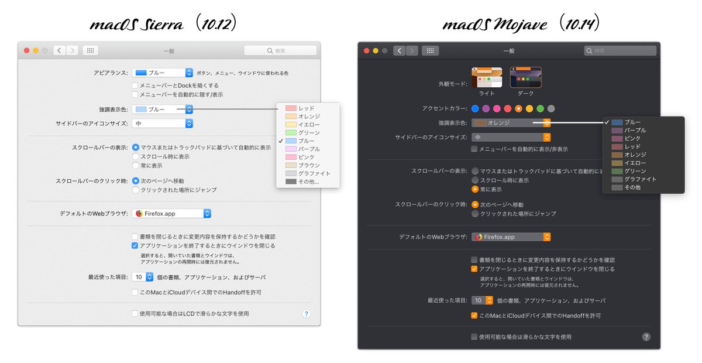Show all preferences grid in Sierra window

coord(90,51)
